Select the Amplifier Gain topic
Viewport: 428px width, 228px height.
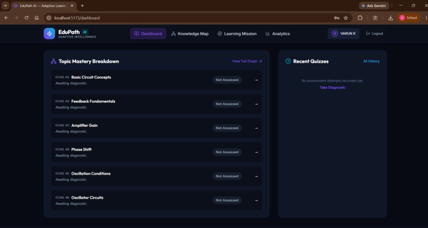coord(157,128)
